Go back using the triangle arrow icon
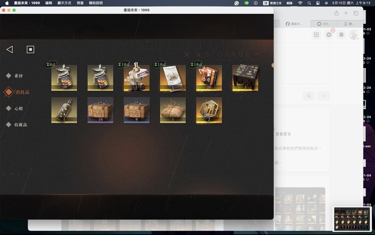375x235 pixels. pyautogui.click(x=9, y=50)
